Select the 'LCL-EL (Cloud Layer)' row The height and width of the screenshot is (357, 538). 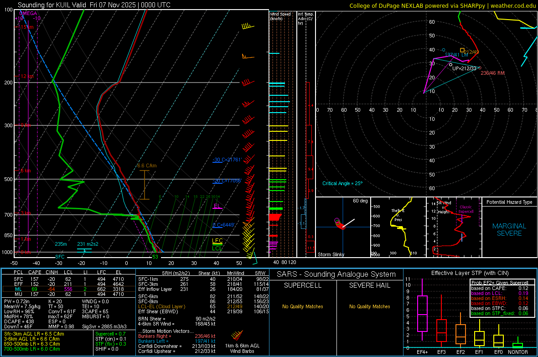click(x=203, y=306)
